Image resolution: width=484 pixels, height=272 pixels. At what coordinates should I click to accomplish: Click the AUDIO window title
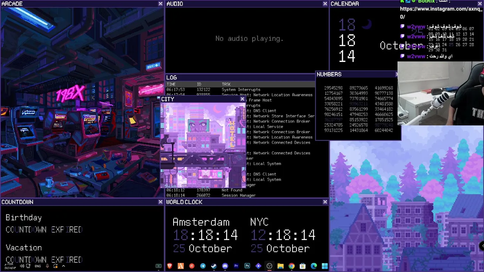coord(175,4)
